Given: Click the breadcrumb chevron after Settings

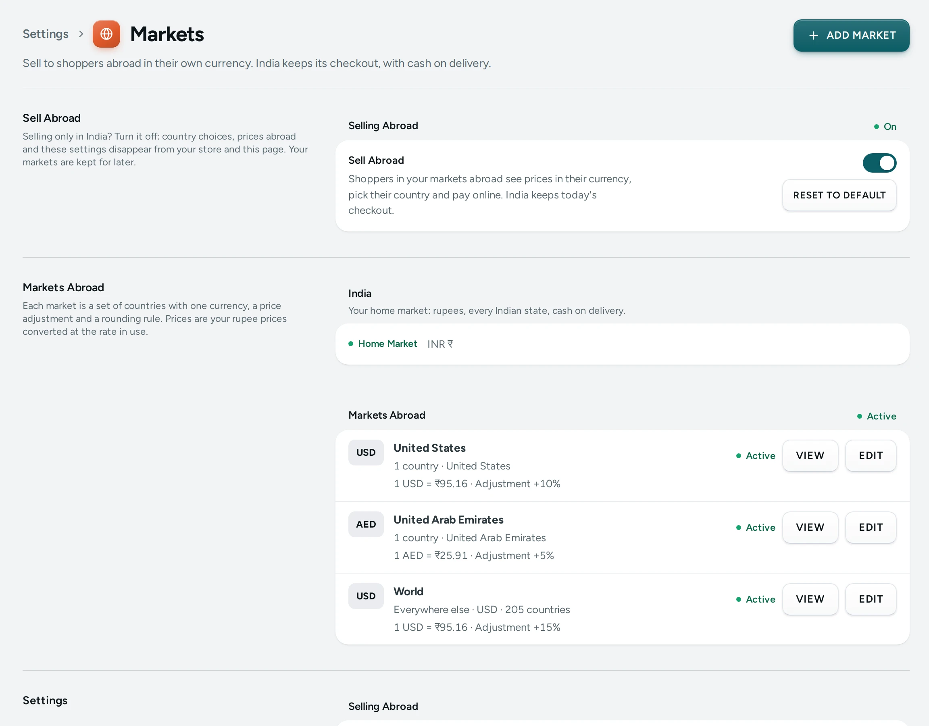Looking at the screenshot, I should coord(81,34).
